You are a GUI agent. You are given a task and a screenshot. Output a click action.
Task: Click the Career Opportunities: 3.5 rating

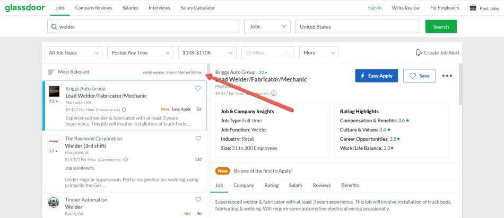coord(370,139)
